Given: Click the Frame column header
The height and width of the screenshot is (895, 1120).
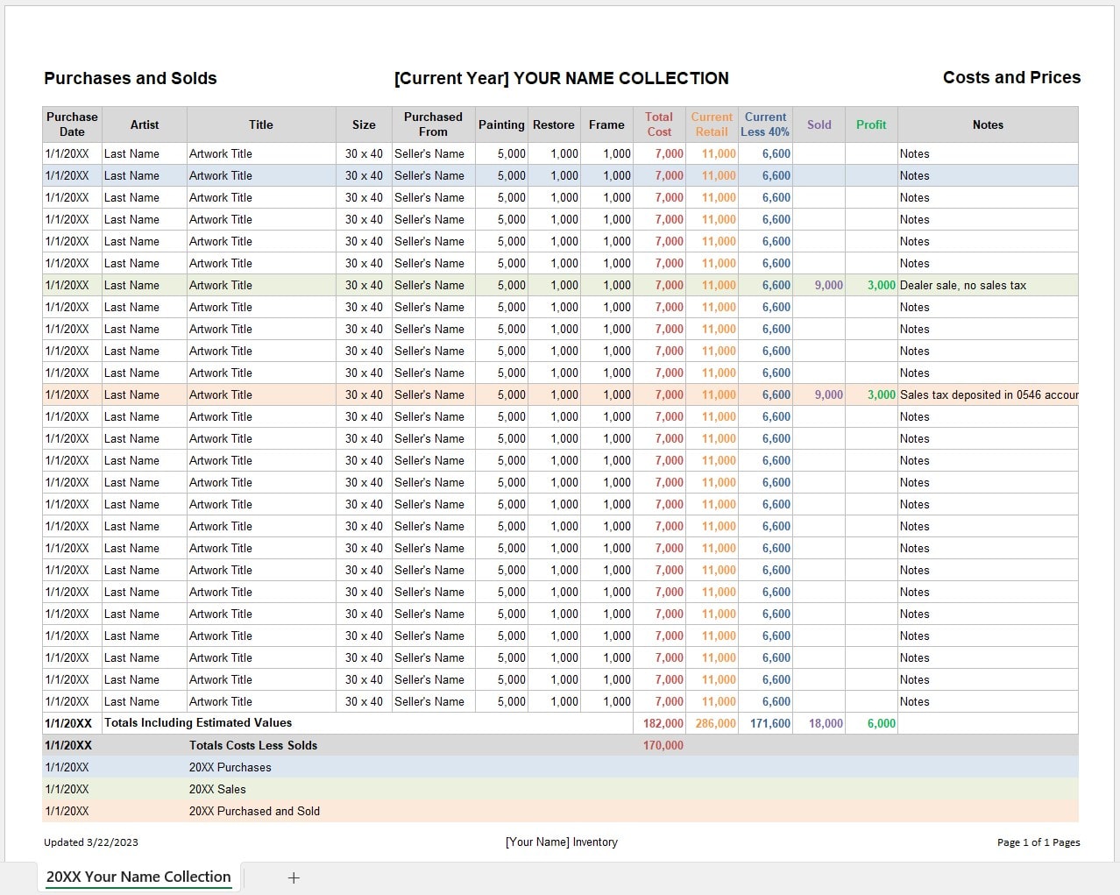Looking at the screenshot, I should pyautogui.click(x=606, y=124).
